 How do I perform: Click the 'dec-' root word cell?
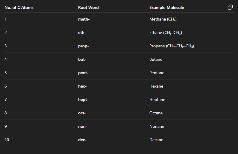[82, 140]
